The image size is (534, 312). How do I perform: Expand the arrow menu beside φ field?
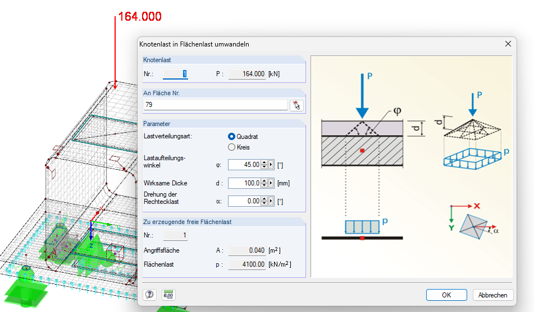pos(271,165)
